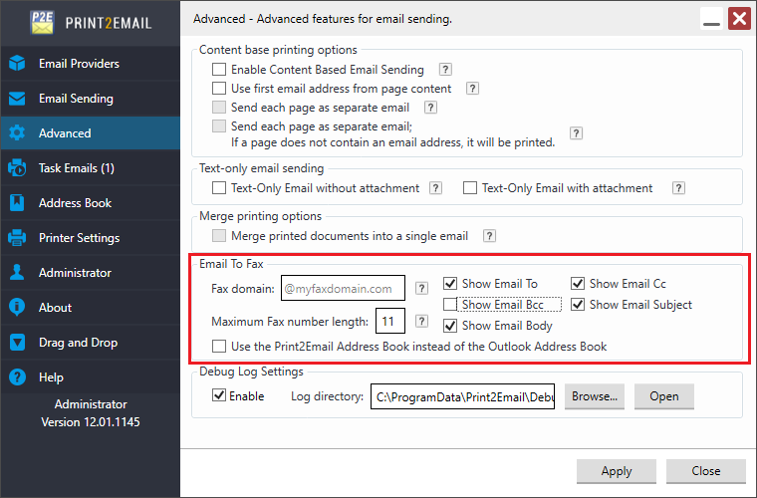Check Text-Only Email with attachment
757x498 pixels.
click(x=470, y=187)
